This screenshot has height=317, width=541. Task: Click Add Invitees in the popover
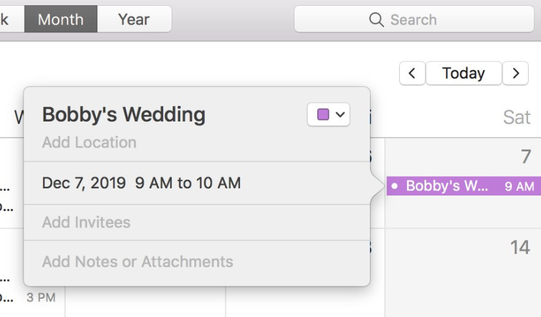[86, 222]
